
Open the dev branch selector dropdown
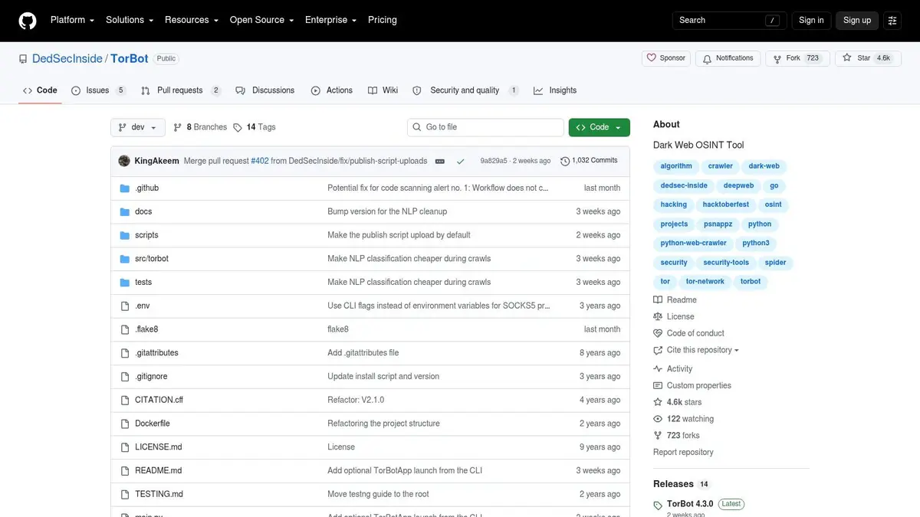coord(138,127)
